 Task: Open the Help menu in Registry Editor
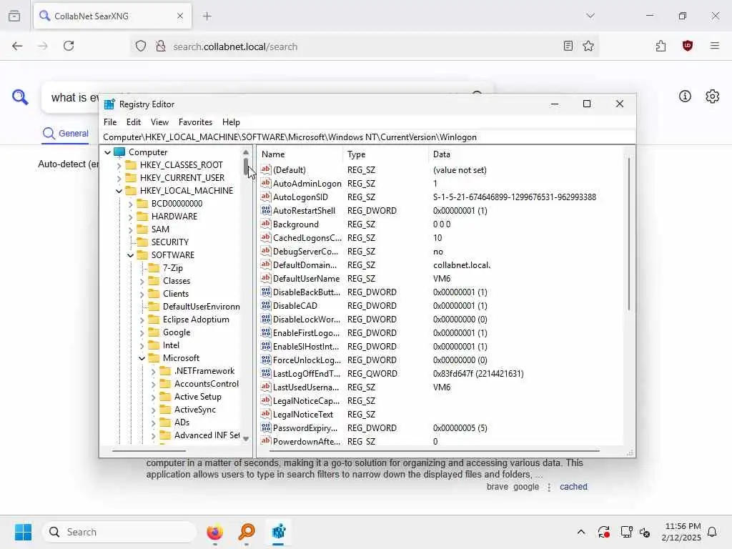pyautogui.click(x=231, y=122)
